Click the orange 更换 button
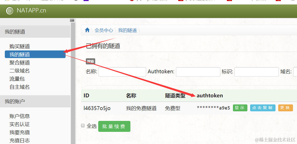 [x=285, y=108]
